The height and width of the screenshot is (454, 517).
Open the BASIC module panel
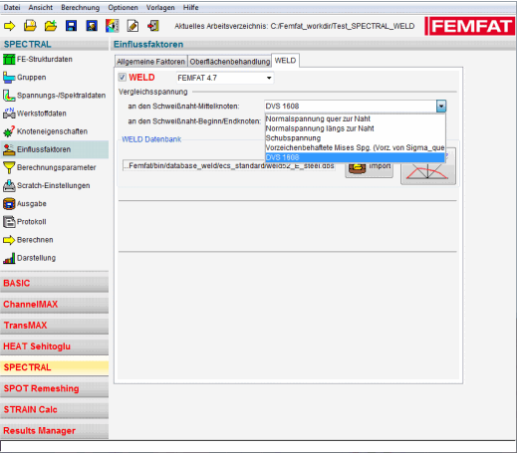pos(55,283)
